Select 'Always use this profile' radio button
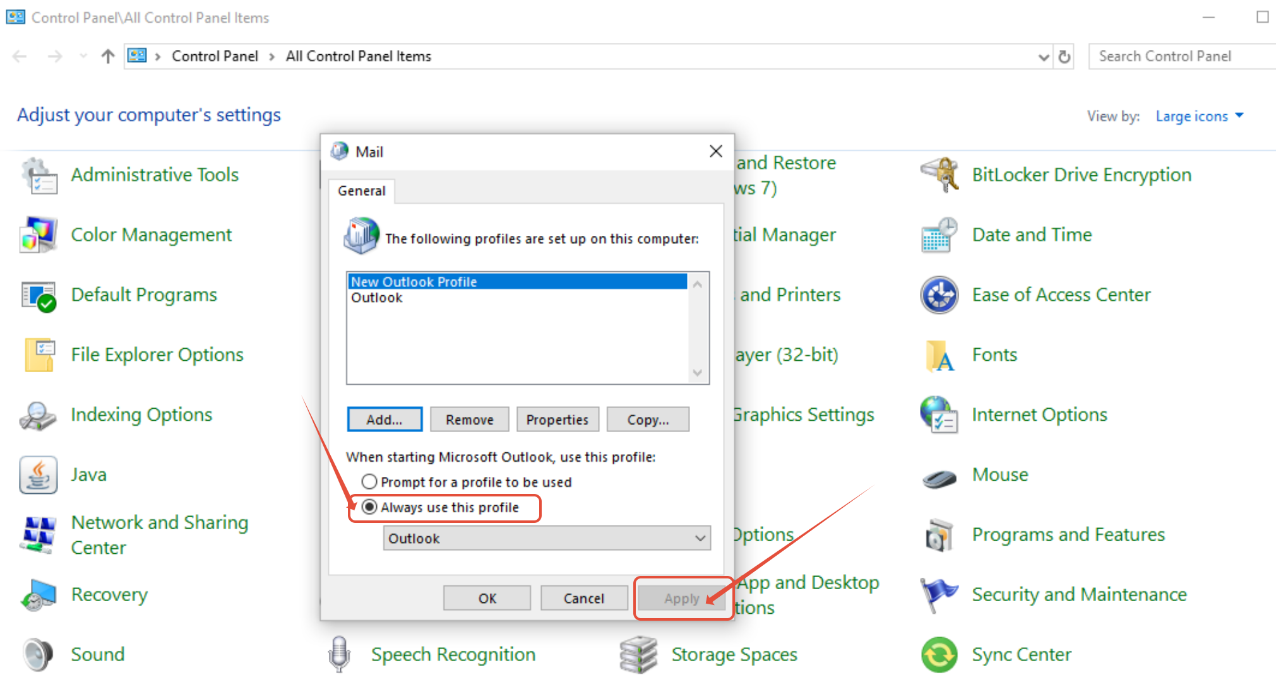Screen dimensions: 1276x680 click(369, 507)
